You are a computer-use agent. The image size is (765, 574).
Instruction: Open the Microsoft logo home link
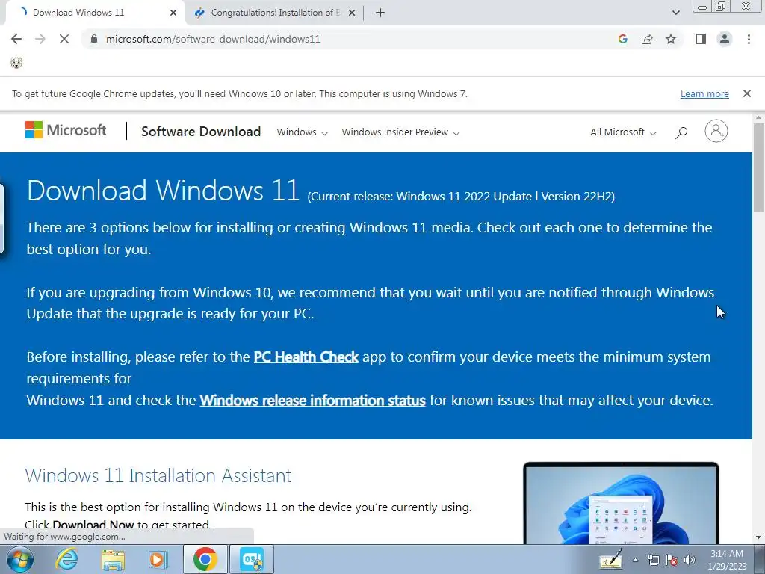[x=66, y=130]
